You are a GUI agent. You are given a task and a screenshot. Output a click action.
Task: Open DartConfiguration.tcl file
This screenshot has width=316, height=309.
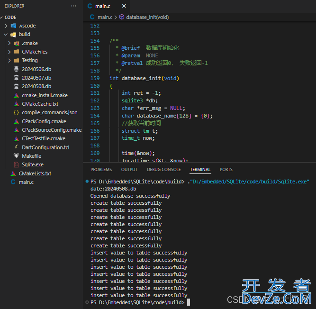pyautogui.click(x=45, y=147)
